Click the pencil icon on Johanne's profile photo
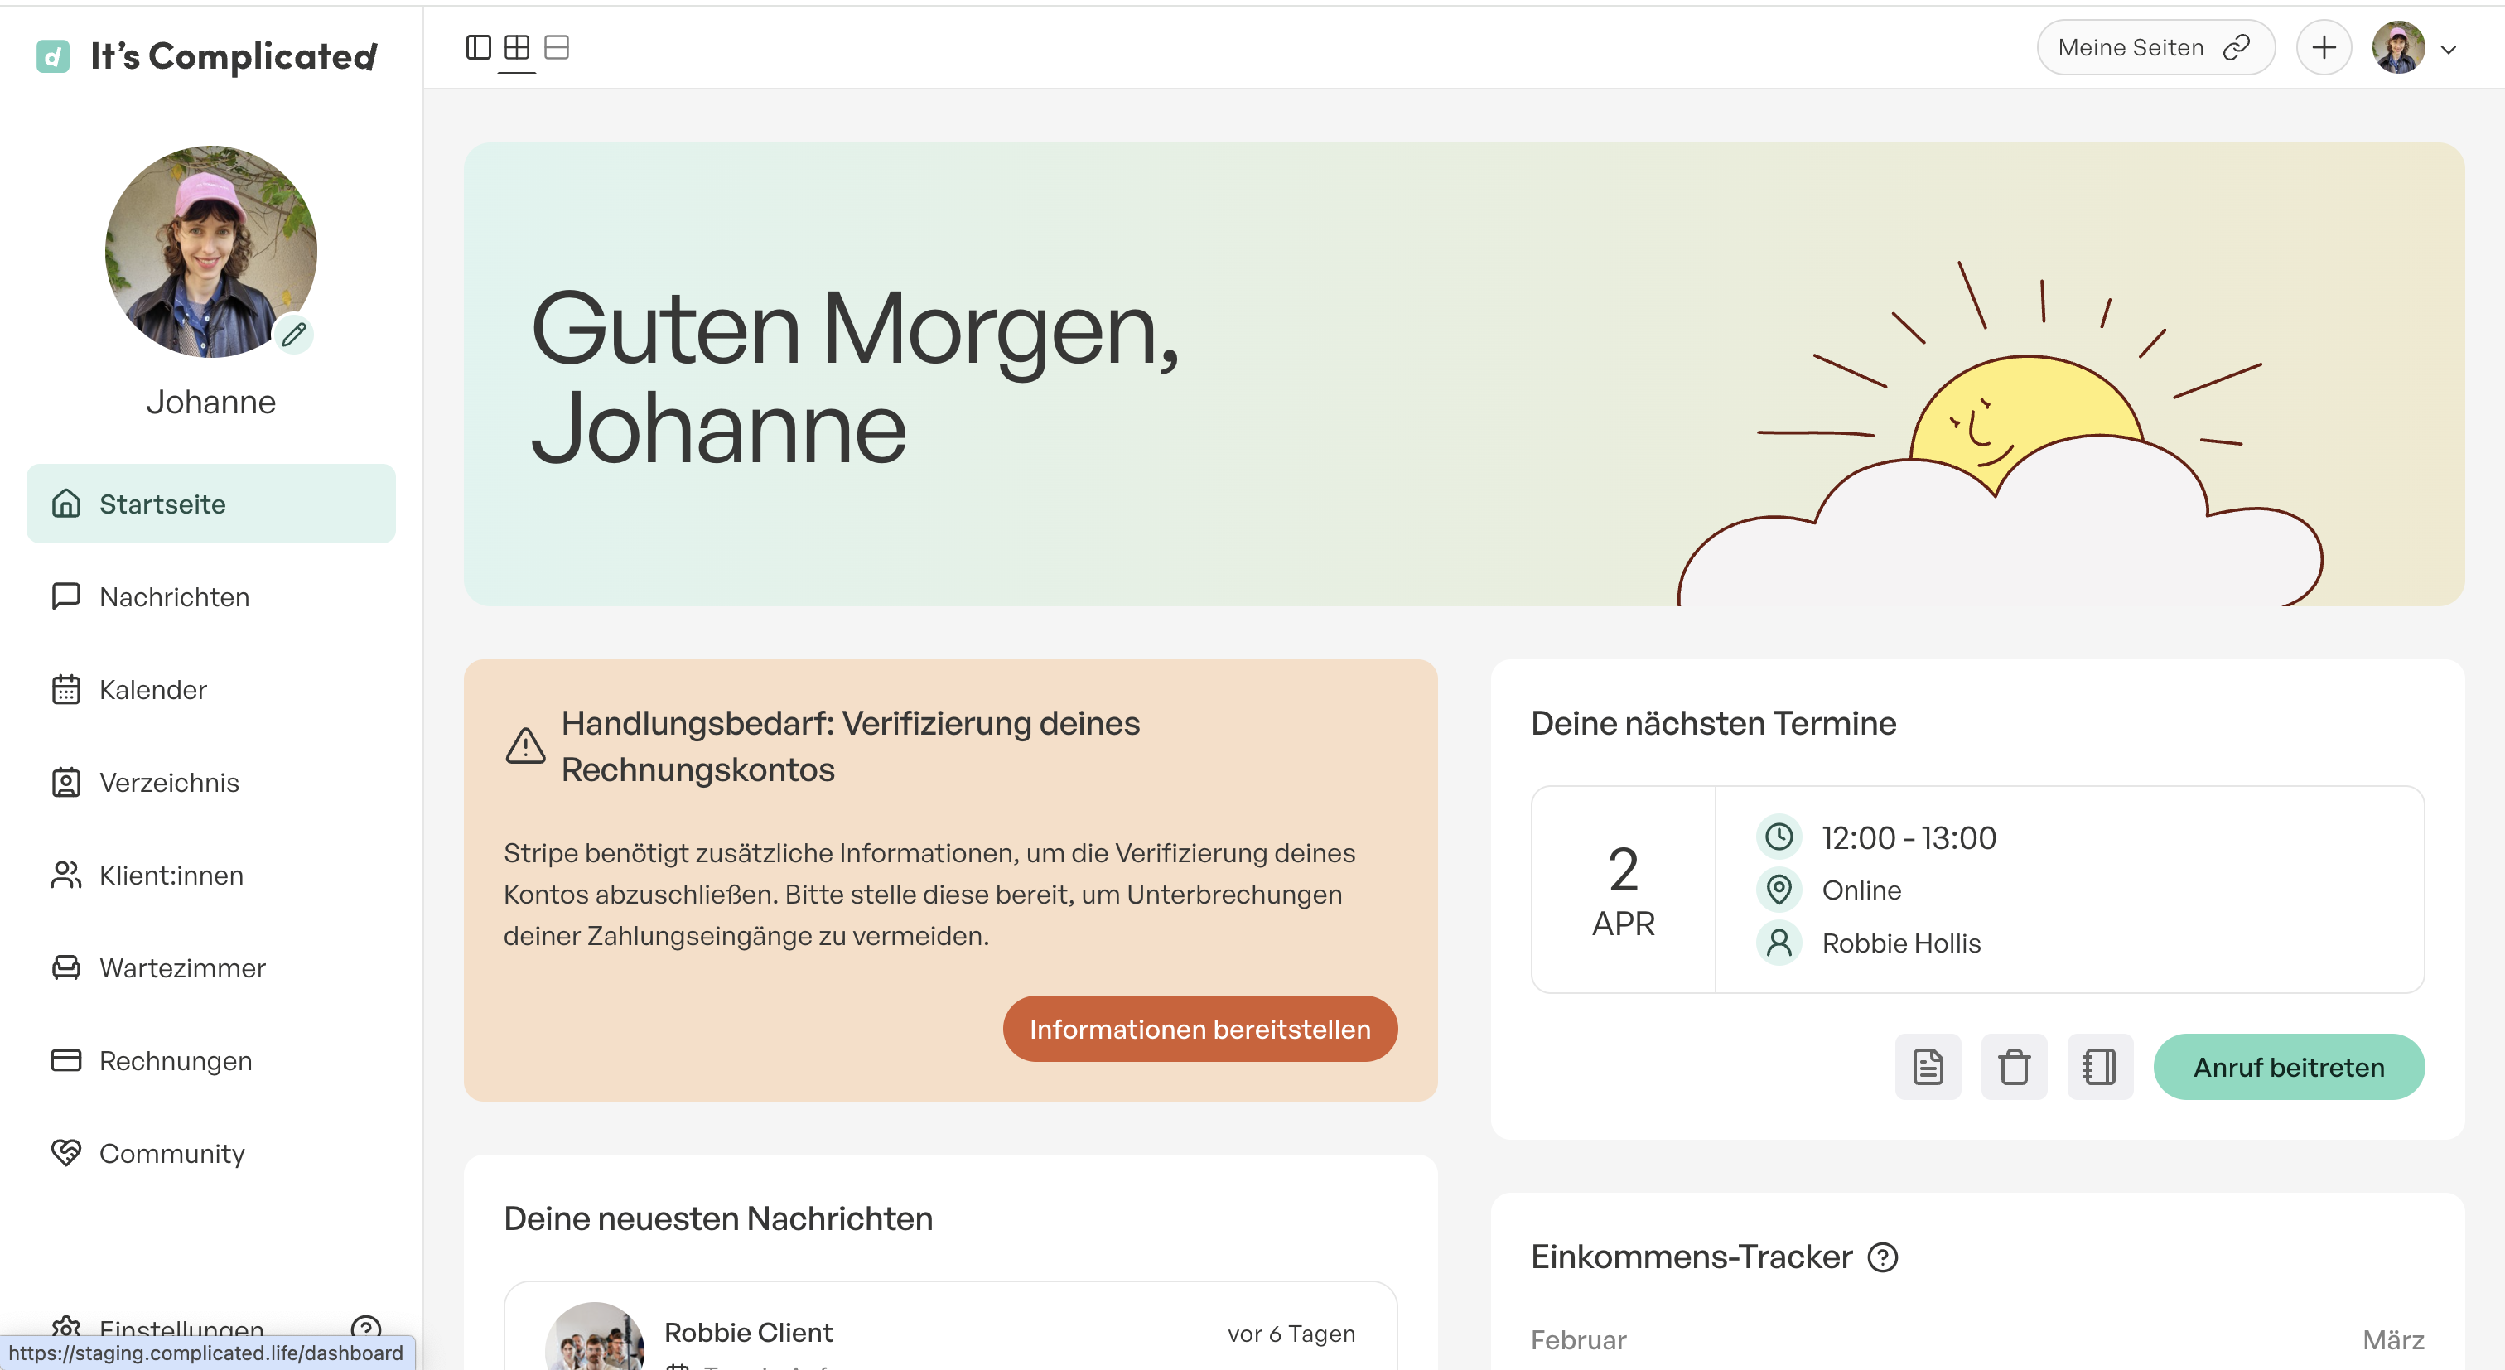This screenshot has width=2505, height=1370. coord(295,335)
